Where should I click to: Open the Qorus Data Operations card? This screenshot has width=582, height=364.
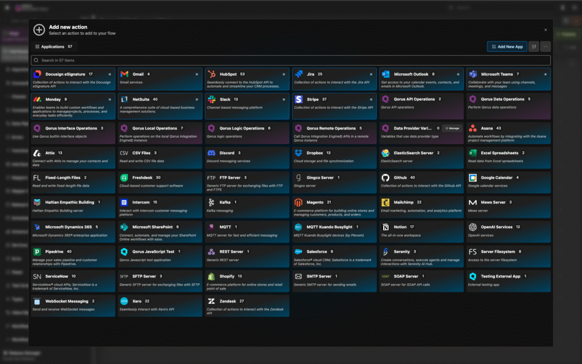point(509,106)
